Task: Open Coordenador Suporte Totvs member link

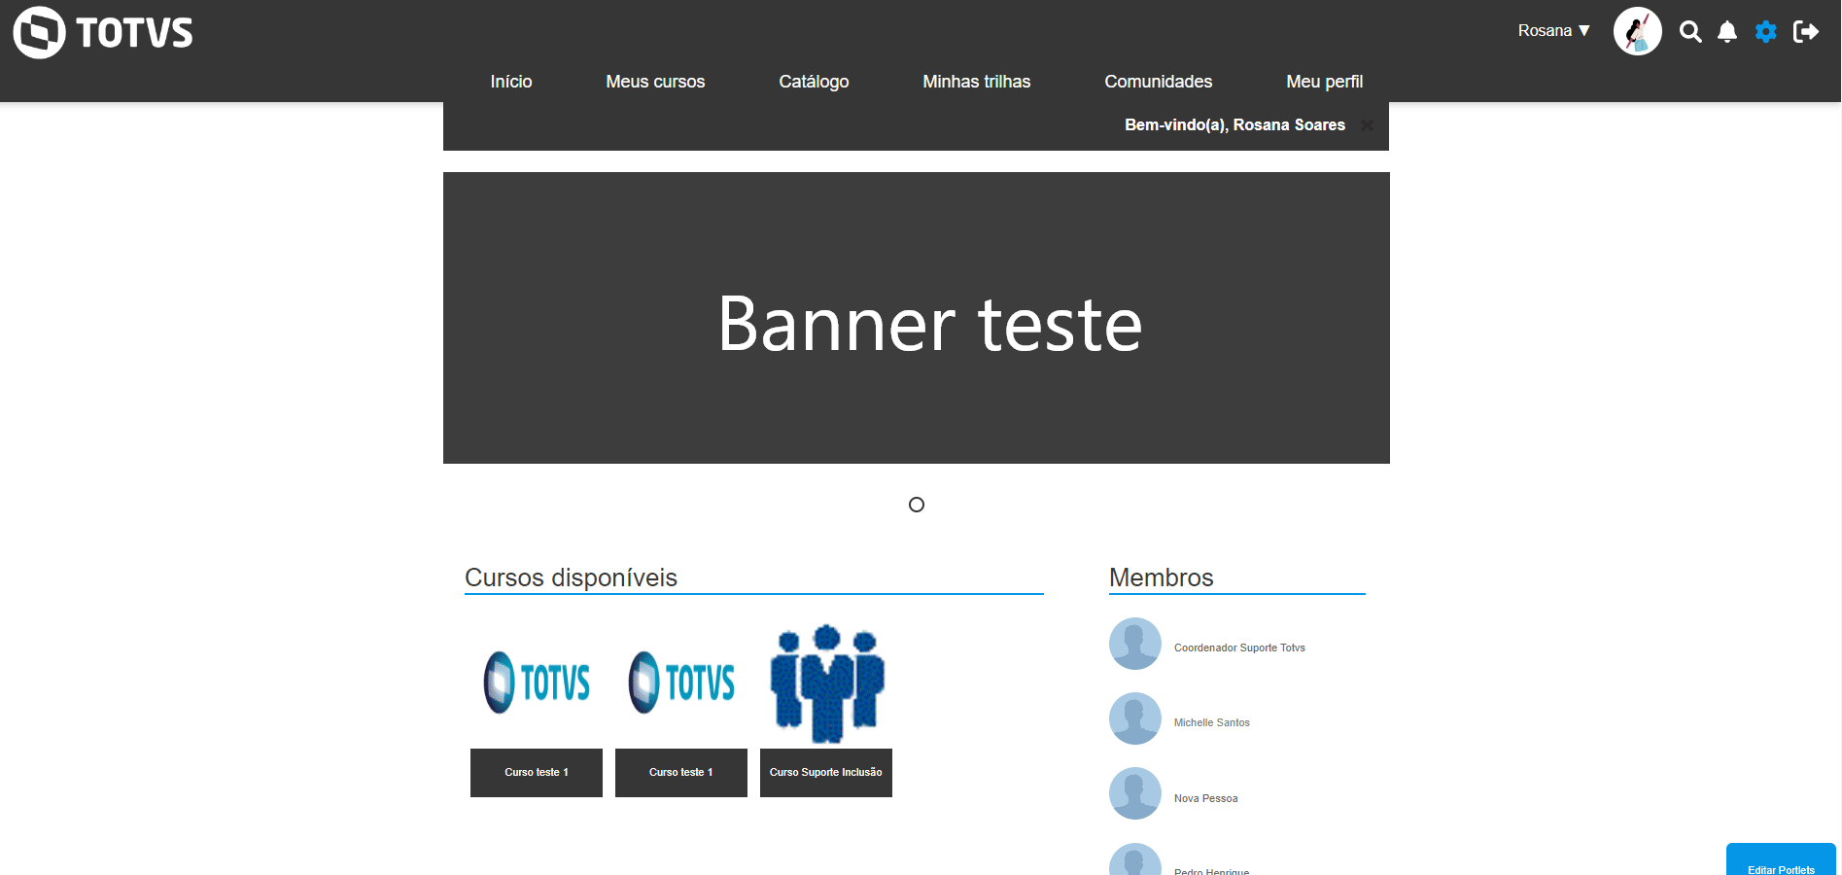Action: tap(1239, 647)
